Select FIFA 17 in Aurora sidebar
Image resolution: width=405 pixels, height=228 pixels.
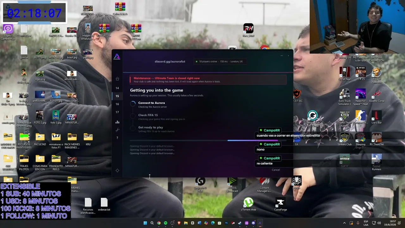coord(117,112)
